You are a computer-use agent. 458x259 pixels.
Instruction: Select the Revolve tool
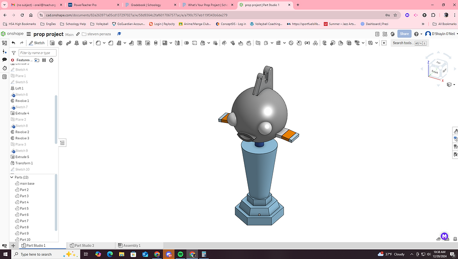[60, 43]
